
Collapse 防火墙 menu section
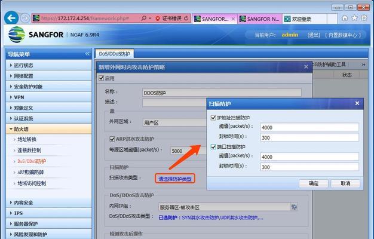point(48,129)
